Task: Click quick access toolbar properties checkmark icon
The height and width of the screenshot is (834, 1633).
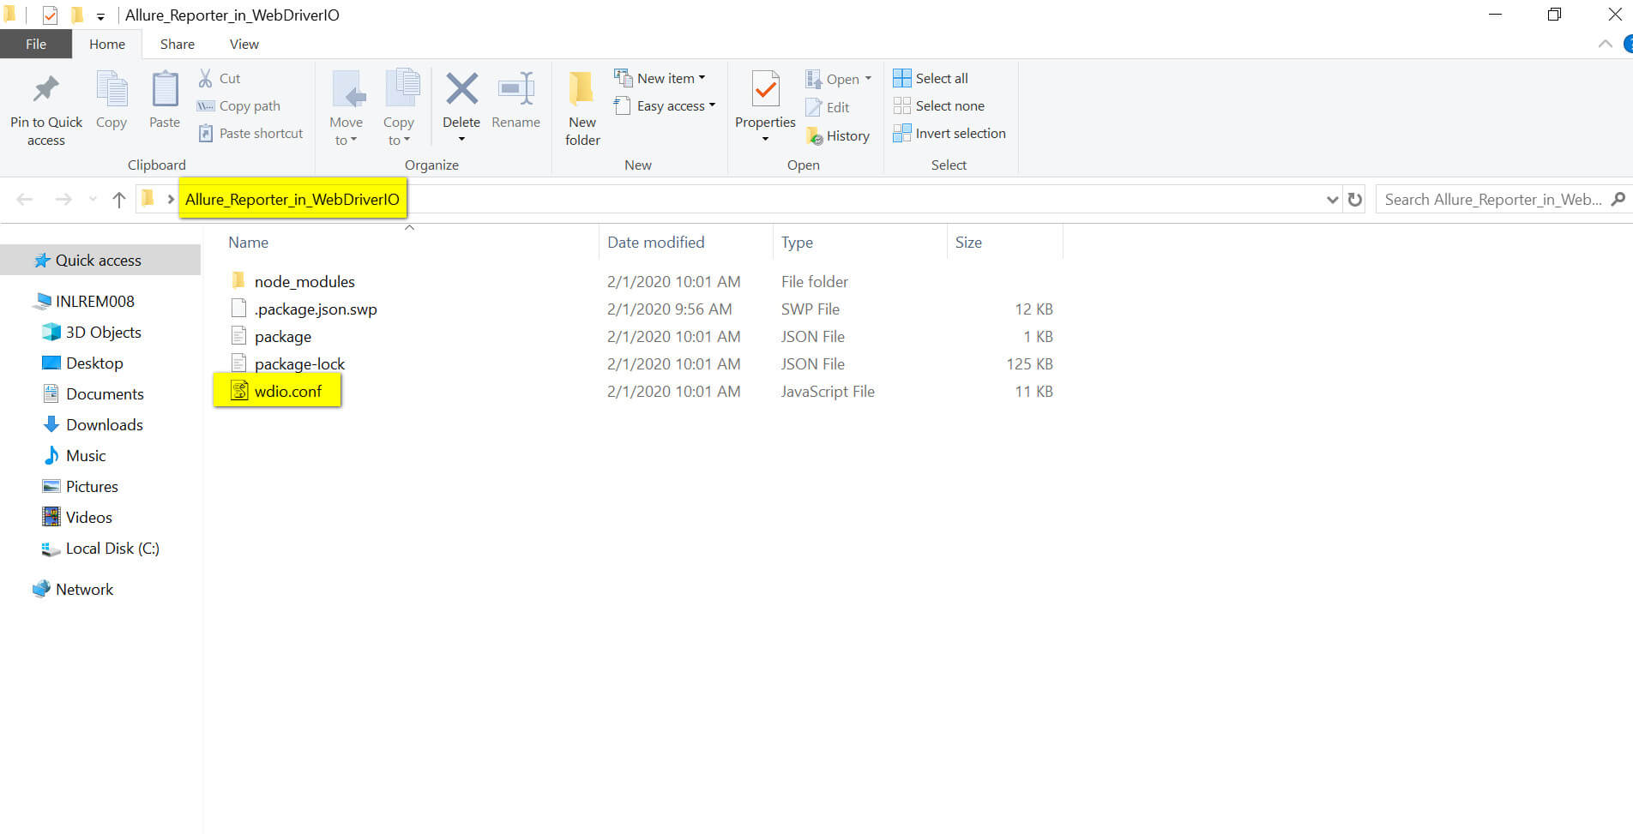Action: point(50,15)
